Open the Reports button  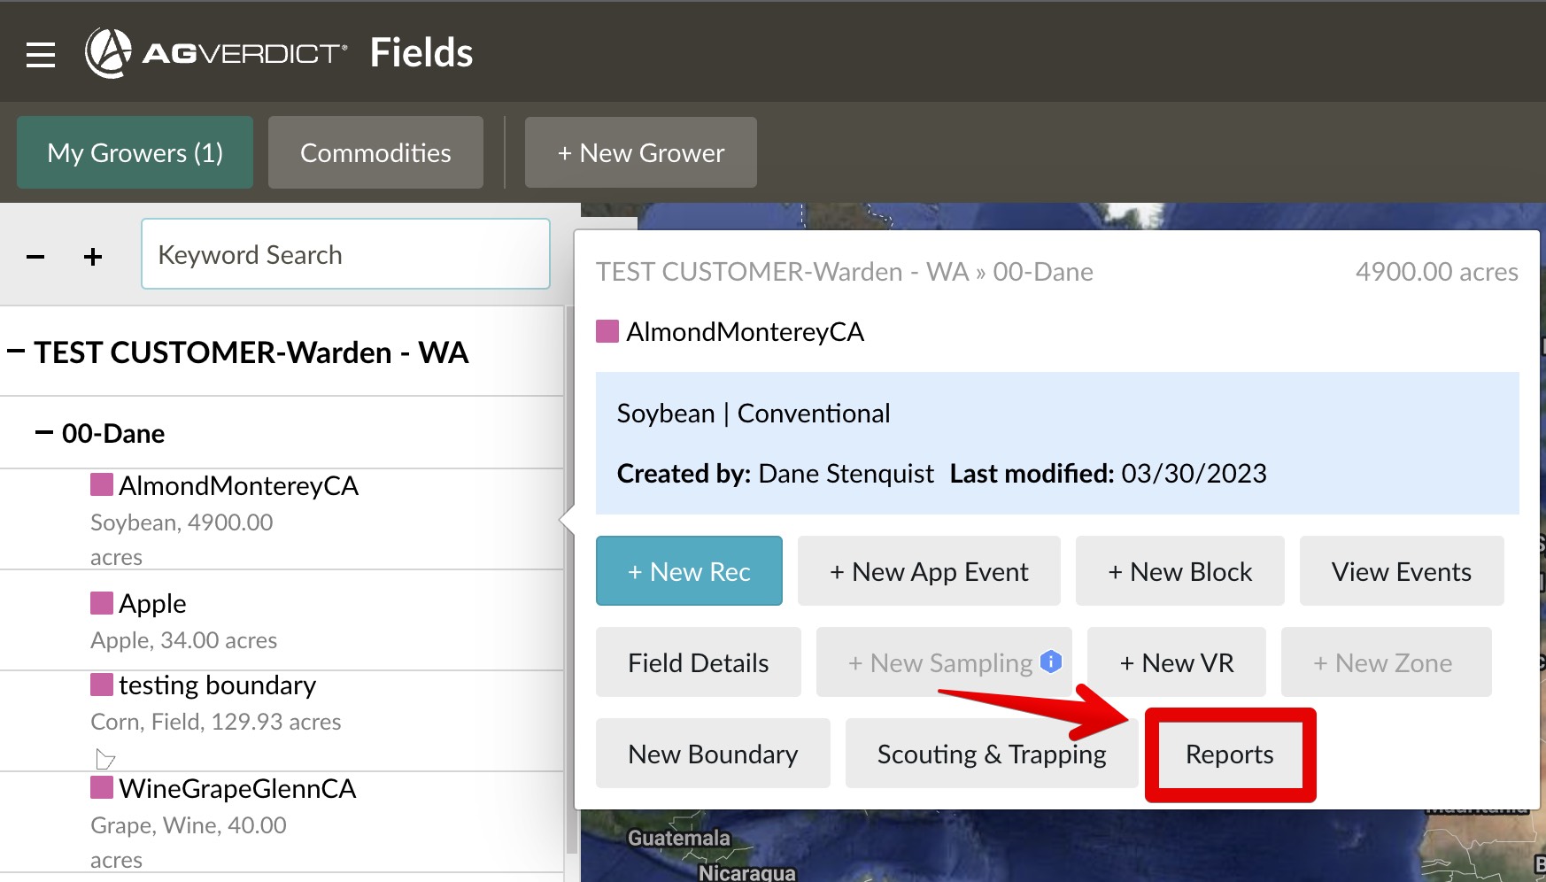coord(1230,754)
